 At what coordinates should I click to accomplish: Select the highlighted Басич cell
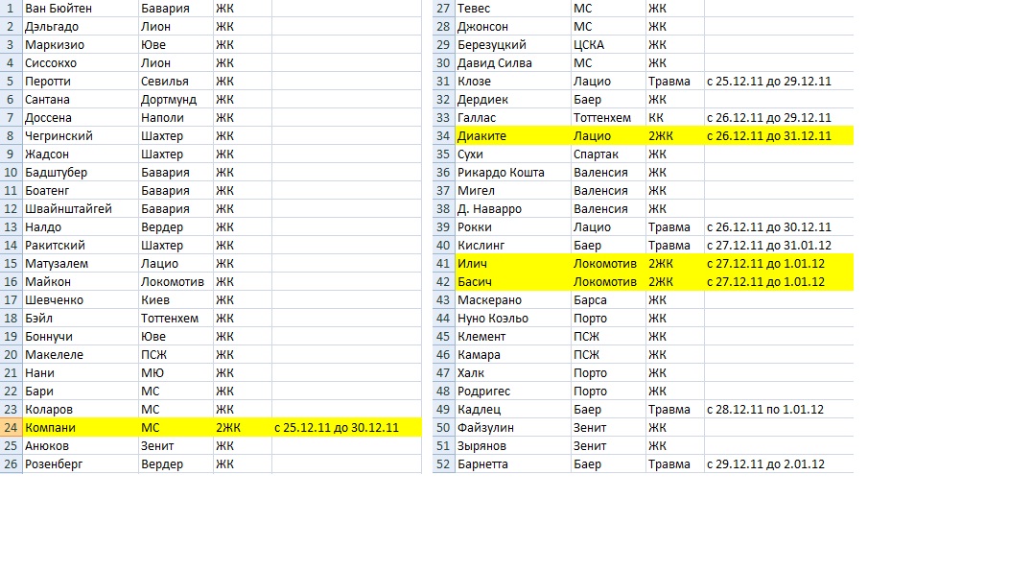513,282
